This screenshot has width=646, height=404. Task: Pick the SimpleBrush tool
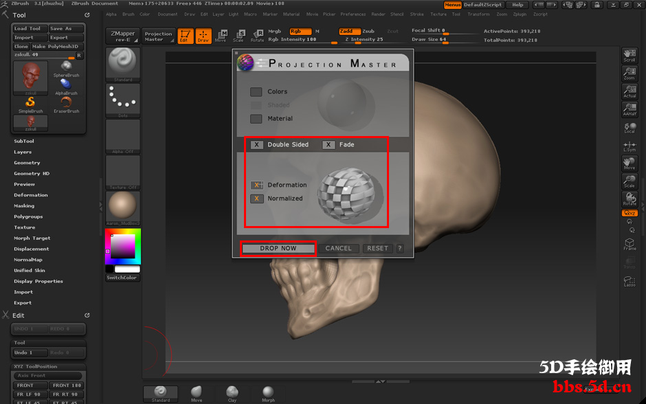coord(30,105)
